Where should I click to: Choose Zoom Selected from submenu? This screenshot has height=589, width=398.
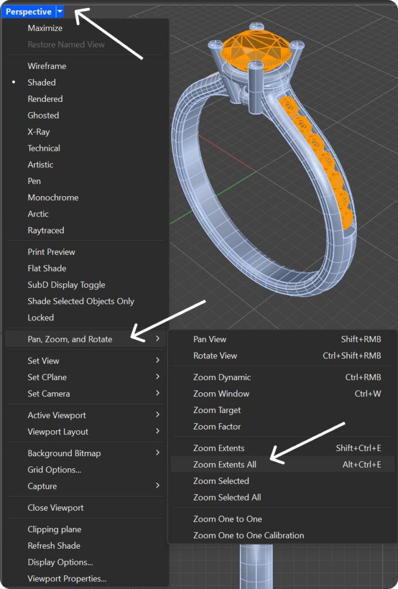pos(221,481)
